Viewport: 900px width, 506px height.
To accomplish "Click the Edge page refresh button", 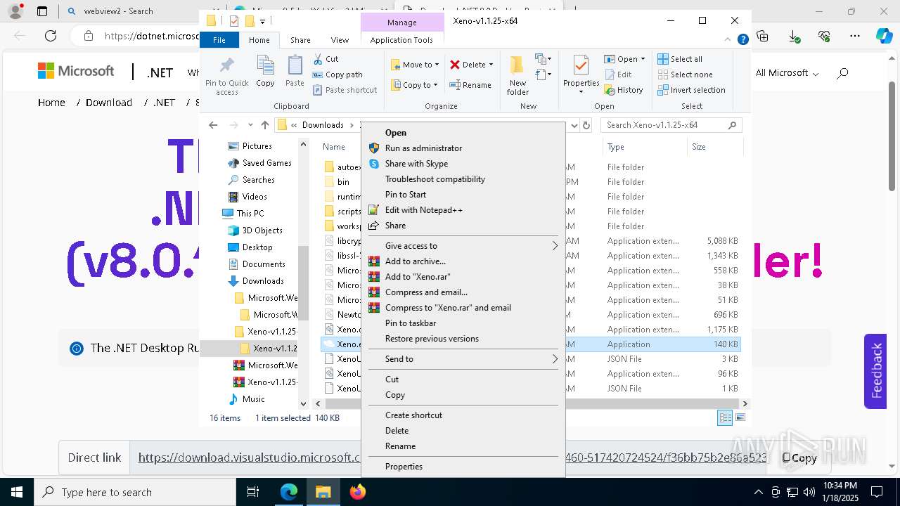I will (51, 35).
